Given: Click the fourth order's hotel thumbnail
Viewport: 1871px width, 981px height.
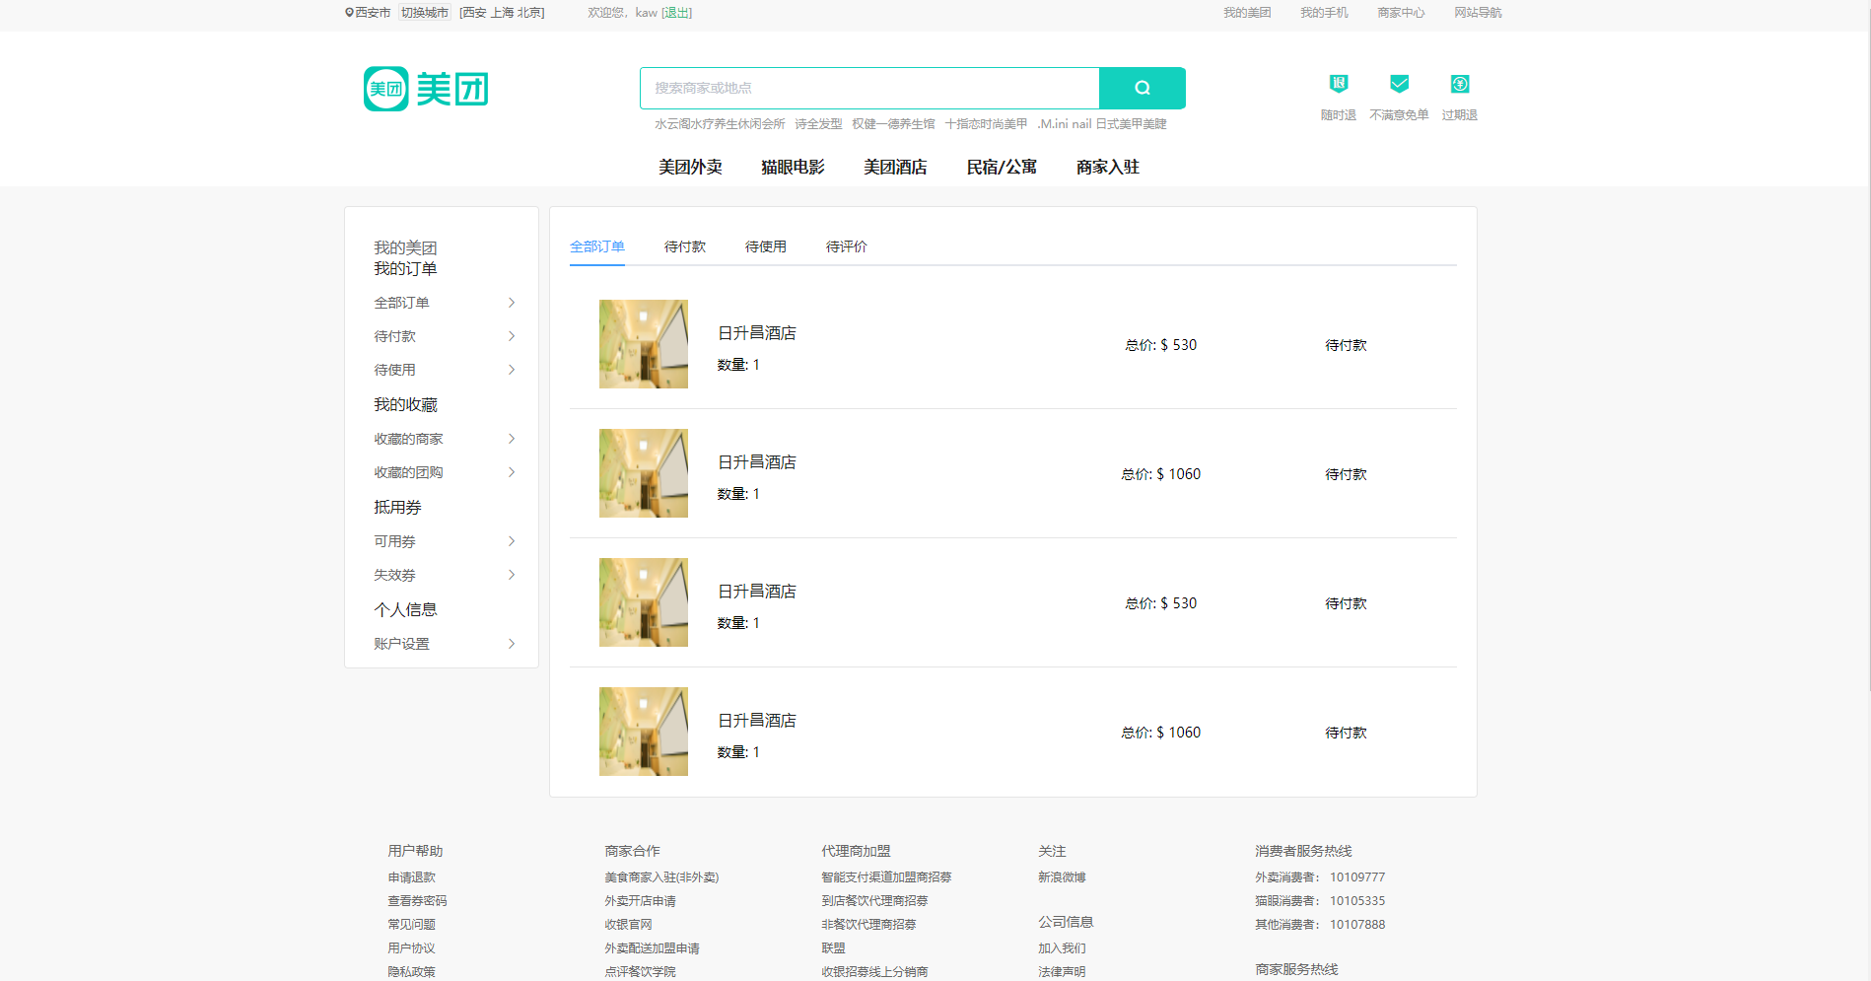Looking at the screenshot, I should [644, 732].
